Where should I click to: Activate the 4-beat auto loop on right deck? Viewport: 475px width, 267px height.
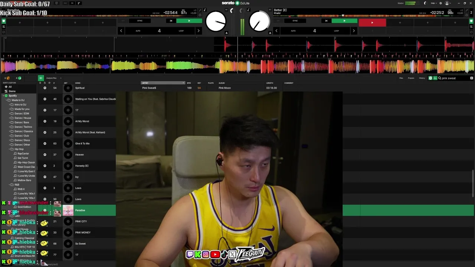pyautogui.click(x=314, y=31)
